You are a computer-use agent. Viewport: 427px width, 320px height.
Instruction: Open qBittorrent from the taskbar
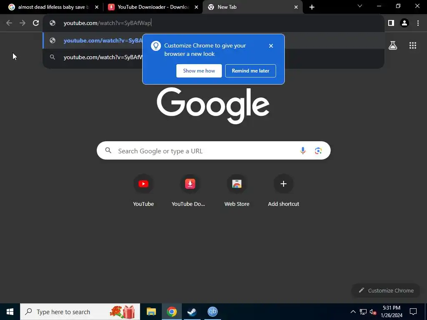pos(212,312)
